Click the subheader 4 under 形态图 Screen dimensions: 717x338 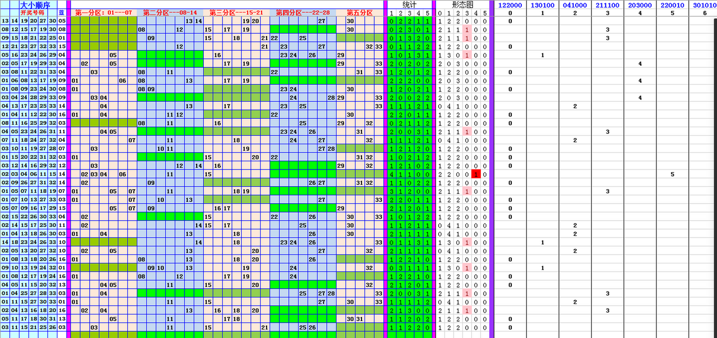click(x=476, y=13)
